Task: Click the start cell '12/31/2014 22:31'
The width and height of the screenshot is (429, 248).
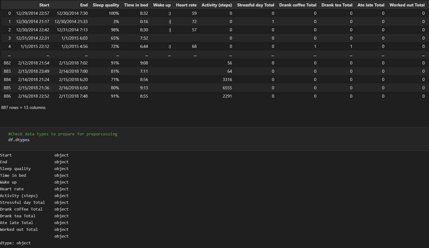Action: [x=33, y=38]
